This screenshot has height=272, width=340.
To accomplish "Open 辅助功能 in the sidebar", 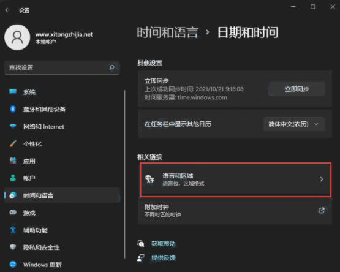I will coord(62,230).
